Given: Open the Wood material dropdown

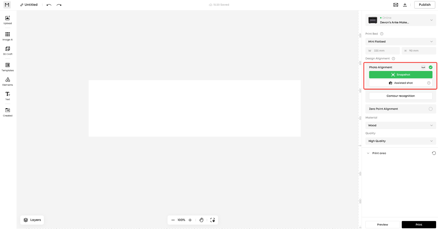Looking at the screenshot, I should click(400, 125).
